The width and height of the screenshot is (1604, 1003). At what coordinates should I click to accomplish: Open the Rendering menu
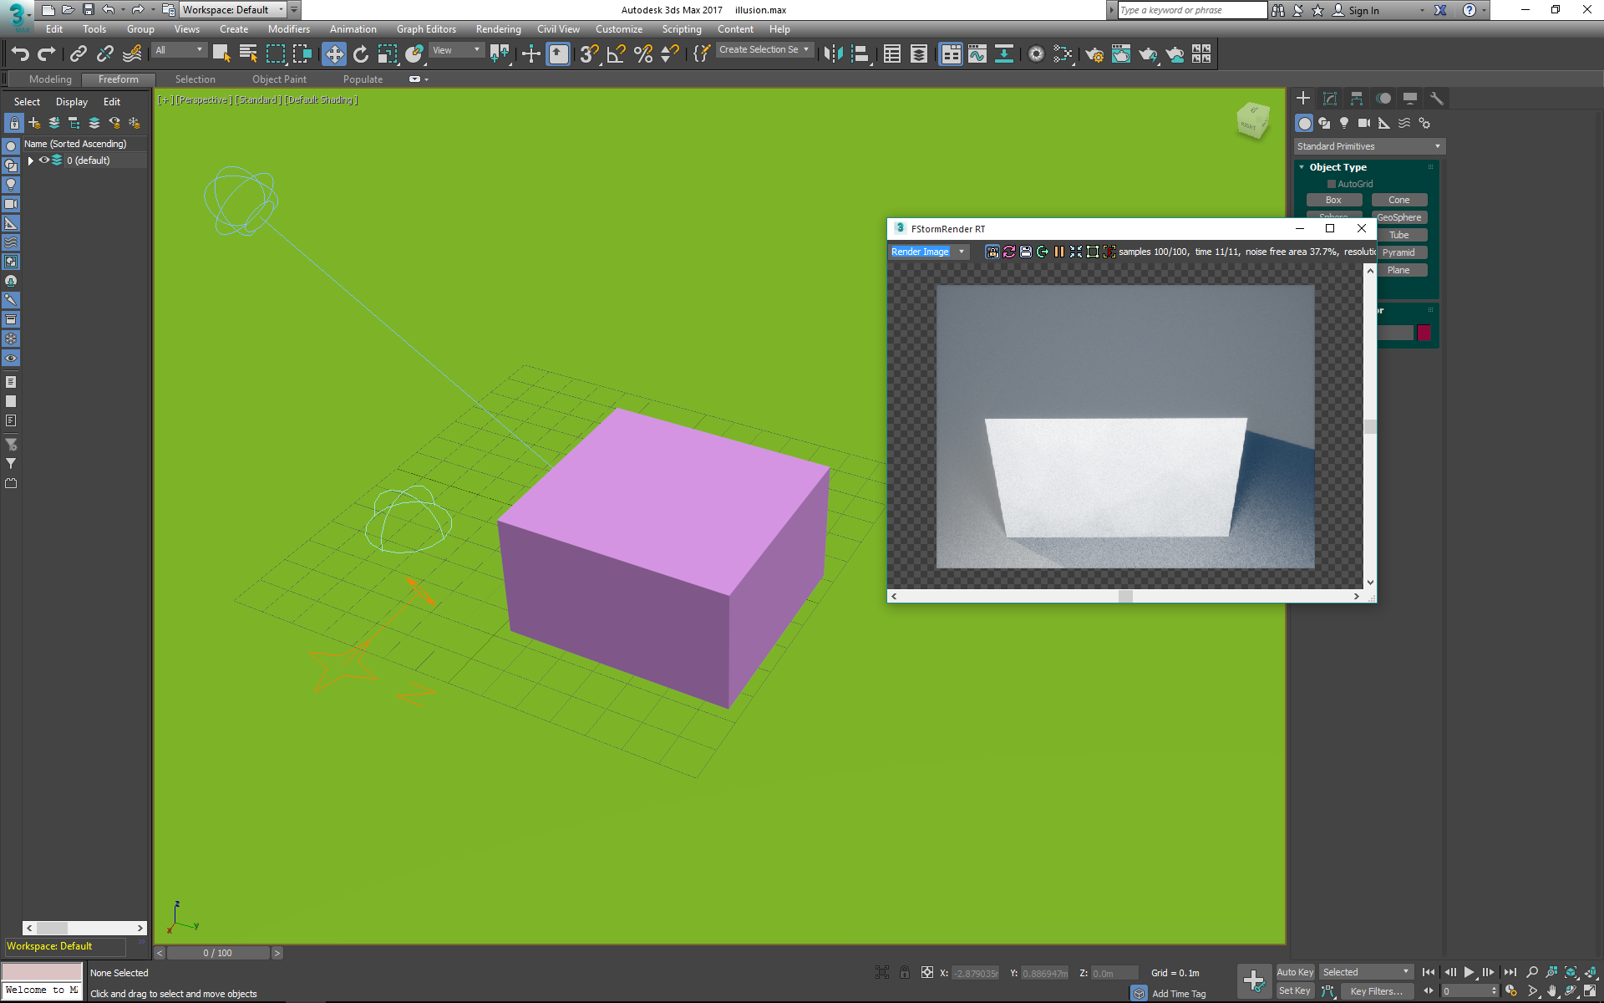498,29
